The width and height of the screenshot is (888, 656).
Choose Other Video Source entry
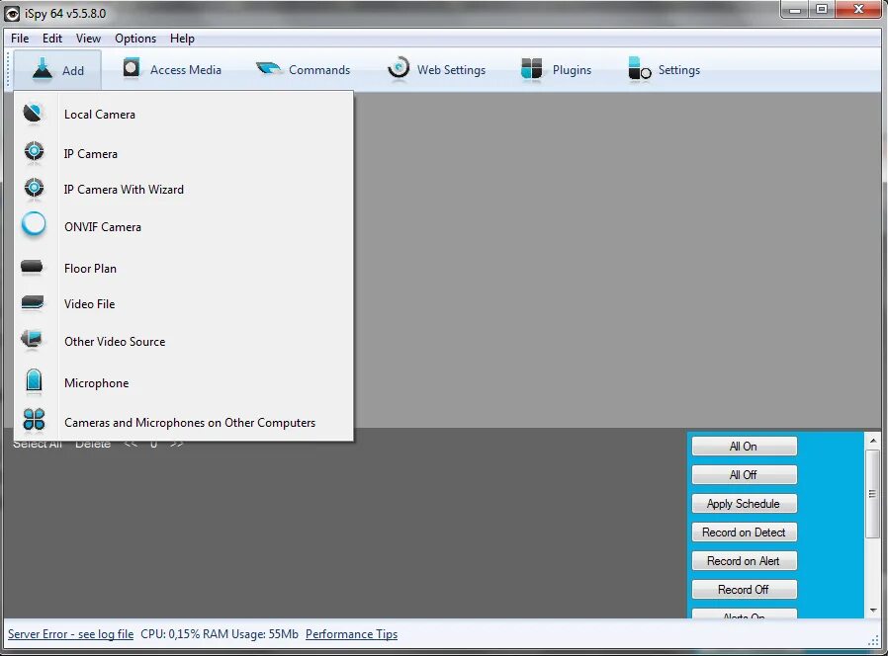tap(184, 341)
